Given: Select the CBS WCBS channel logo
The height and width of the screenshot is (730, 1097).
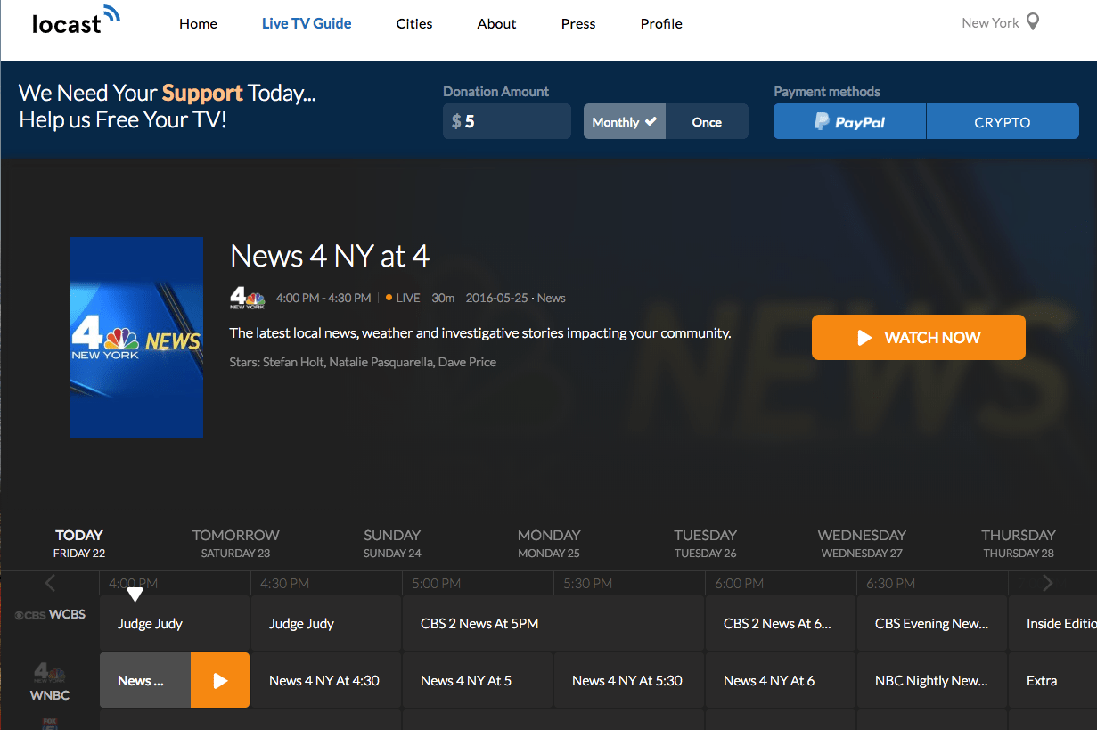Looking at the screenshot, I should click(50, 614).
